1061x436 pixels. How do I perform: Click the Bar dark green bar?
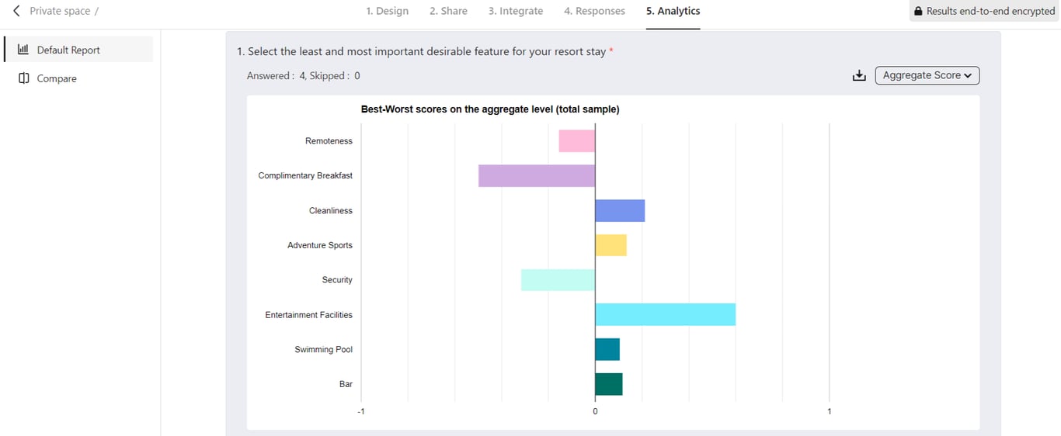click(608, 384)
